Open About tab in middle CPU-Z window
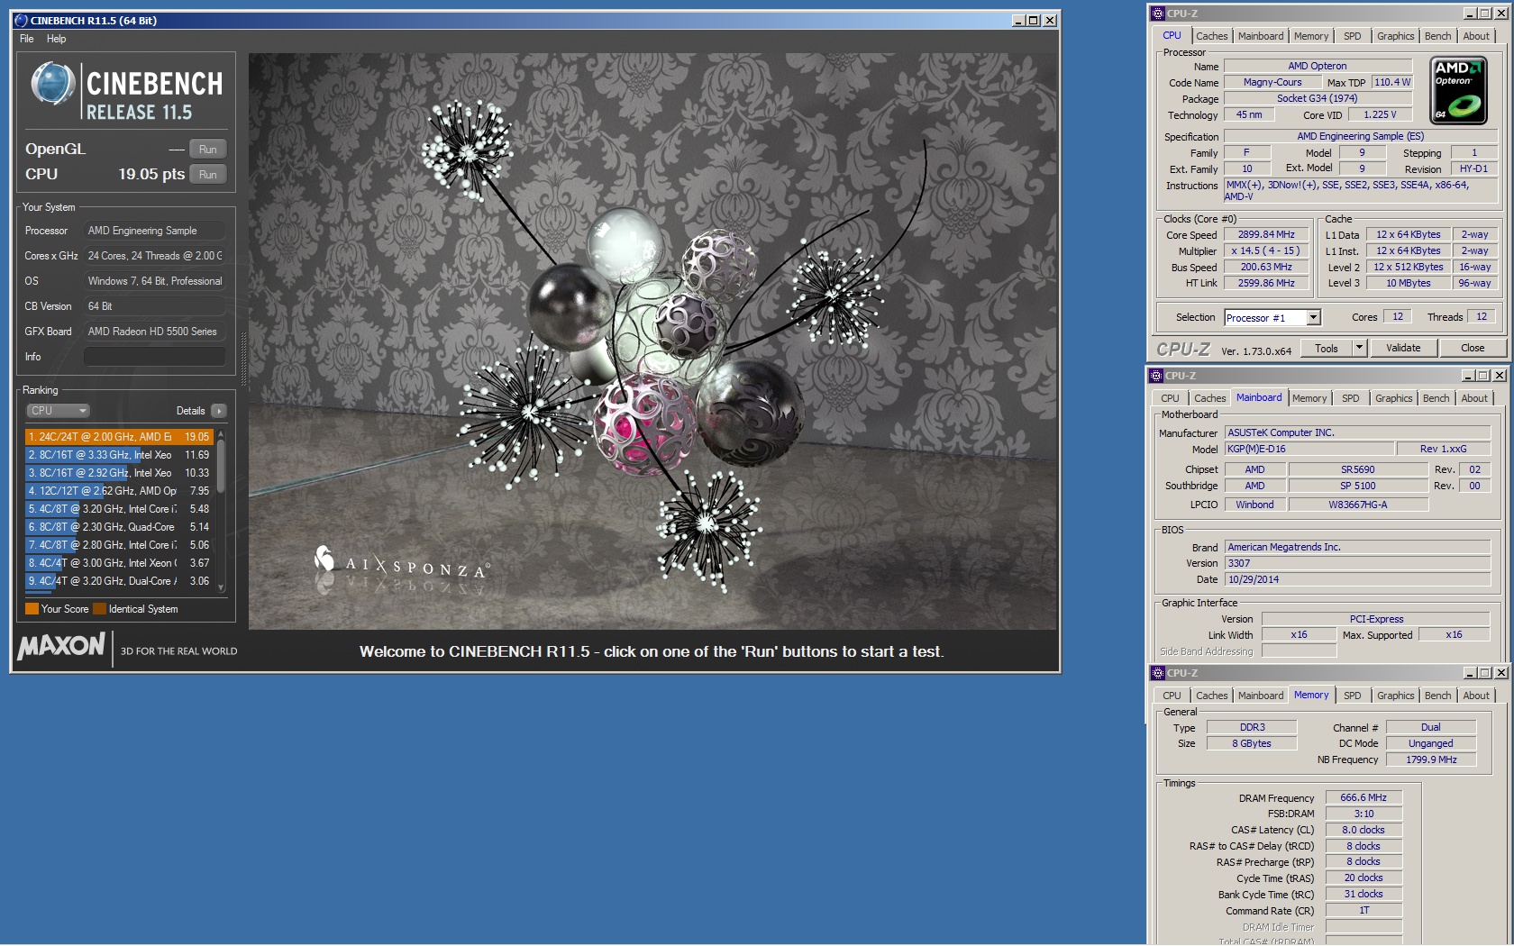Image resolution: width=1514 pixels, height=946 pixels. pos(1473,398)
